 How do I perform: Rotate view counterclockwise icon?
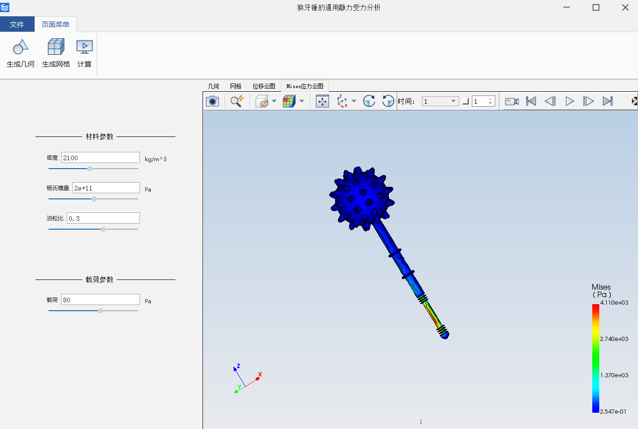click(x=388, y=101)
